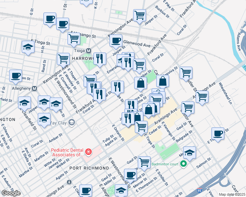Click the Rand St street label
The height and width of the screenshot is (197, 246).
tap(44, 66)
